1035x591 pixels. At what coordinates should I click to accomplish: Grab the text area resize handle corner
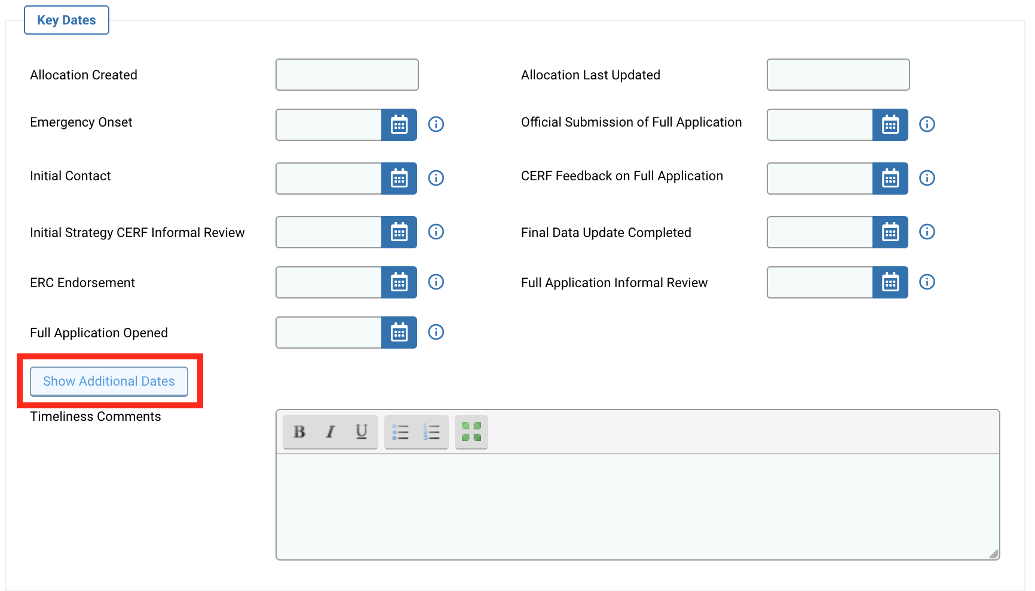click(x=993, y=554)
